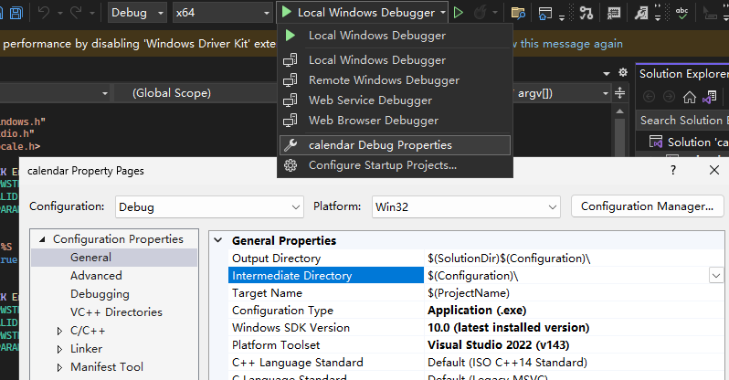Open the editor gear settings icon
The image size is (729, 380).
click(623, 72)
